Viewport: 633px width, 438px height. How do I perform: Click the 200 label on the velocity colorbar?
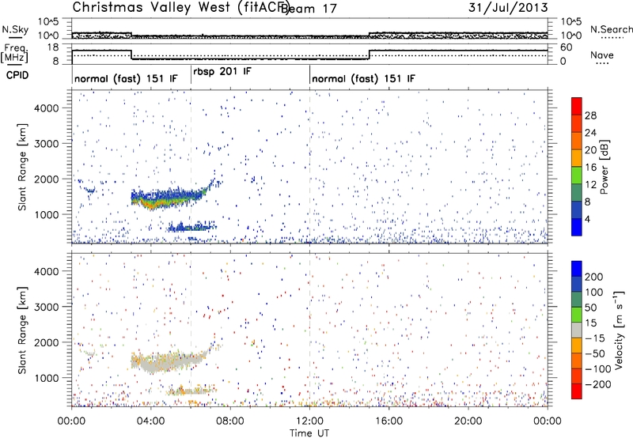click(x=594, y=277)
